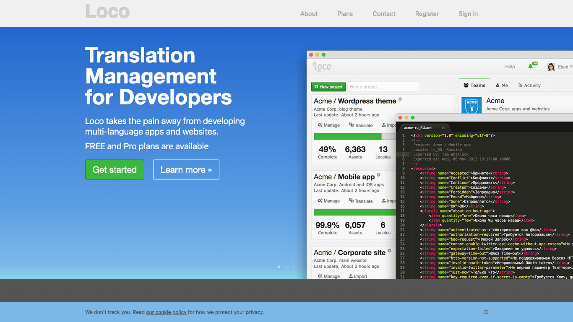The image size is (573, 322).
Task: Click the 6 Locales stat
Action: pos(383,228)
